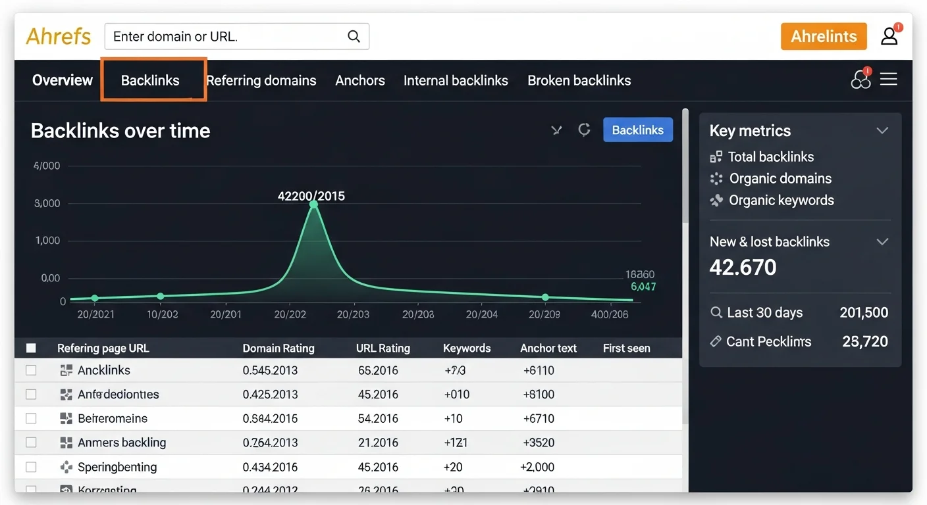Open the cluster icon beside the hamburger menu

860,79
